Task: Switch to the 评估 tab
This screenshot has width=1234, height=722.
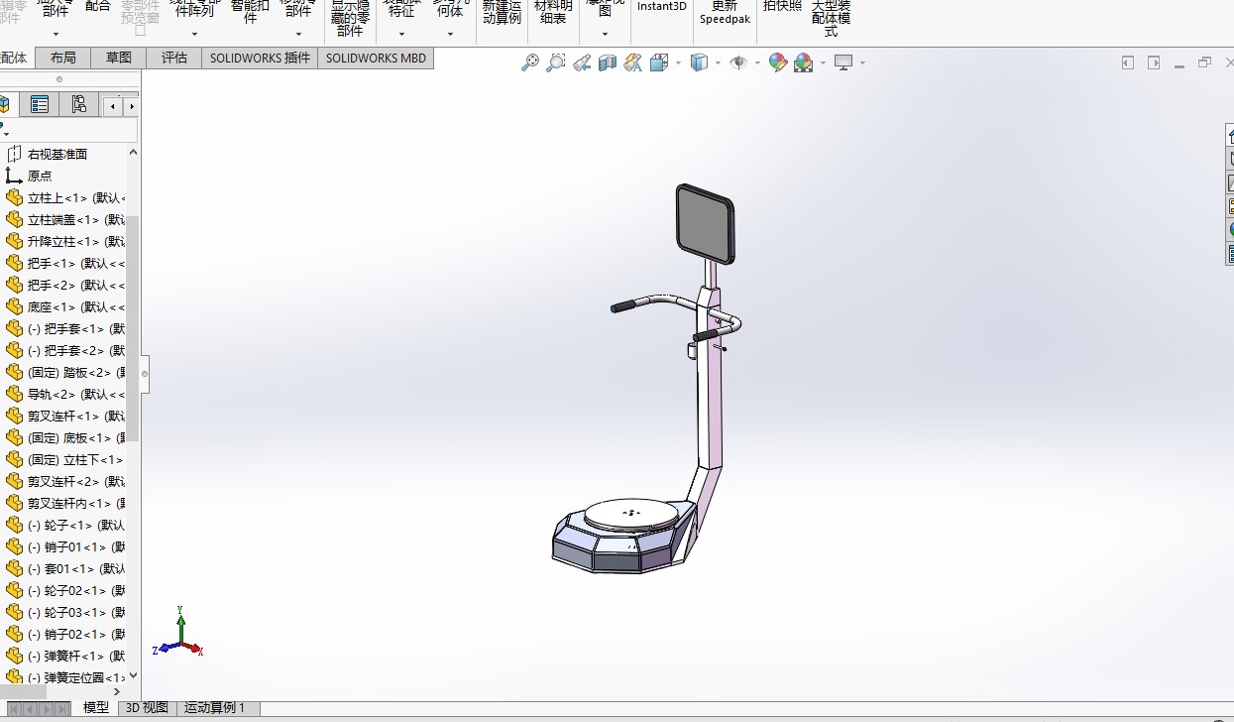Action: point(174,58)
